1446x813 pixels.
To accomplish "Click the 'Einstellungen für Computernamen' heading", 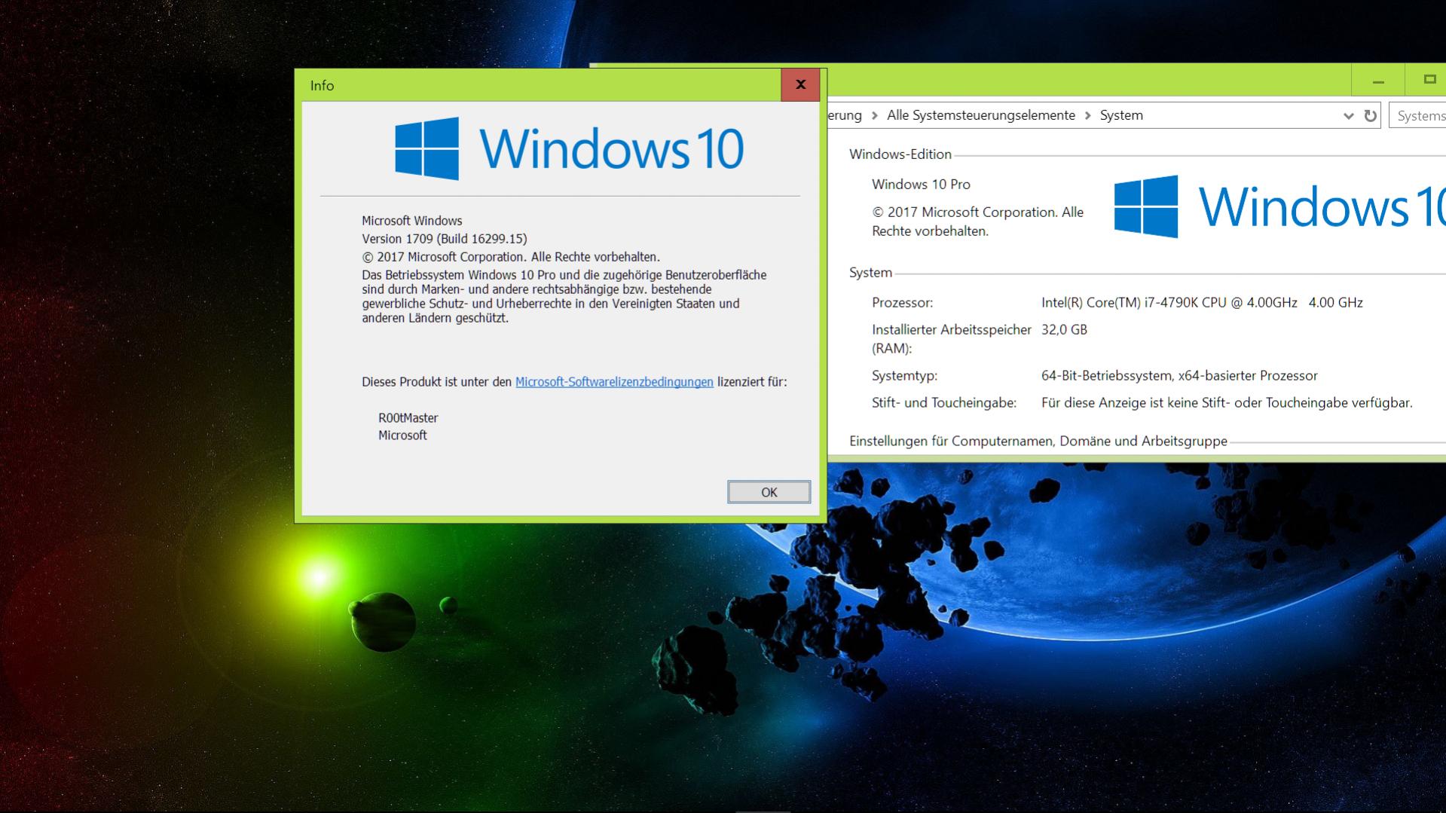I will point(1038,442).
